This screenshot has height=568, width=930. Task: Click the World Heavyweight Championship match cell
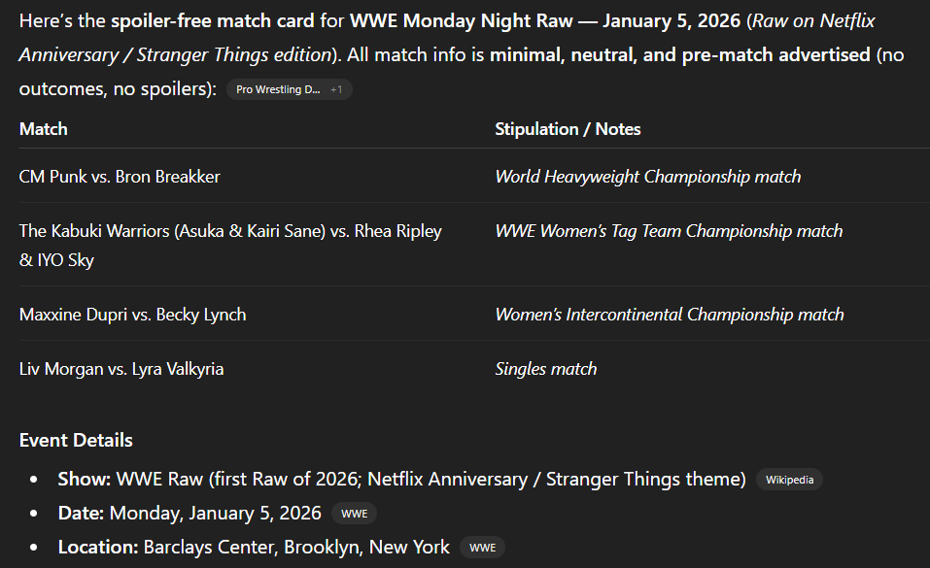click(647, 177)
